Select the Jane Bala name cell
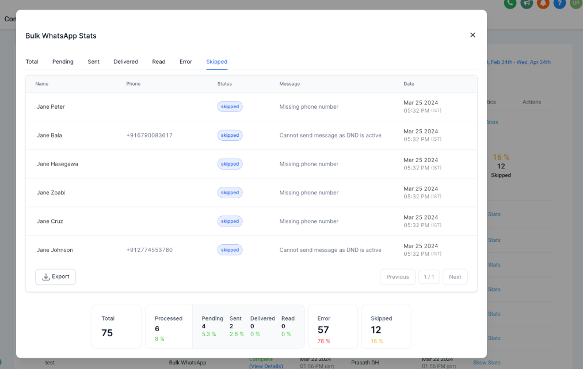The height and width of the screenshot is (369, 583). click(x=49, y=135)
